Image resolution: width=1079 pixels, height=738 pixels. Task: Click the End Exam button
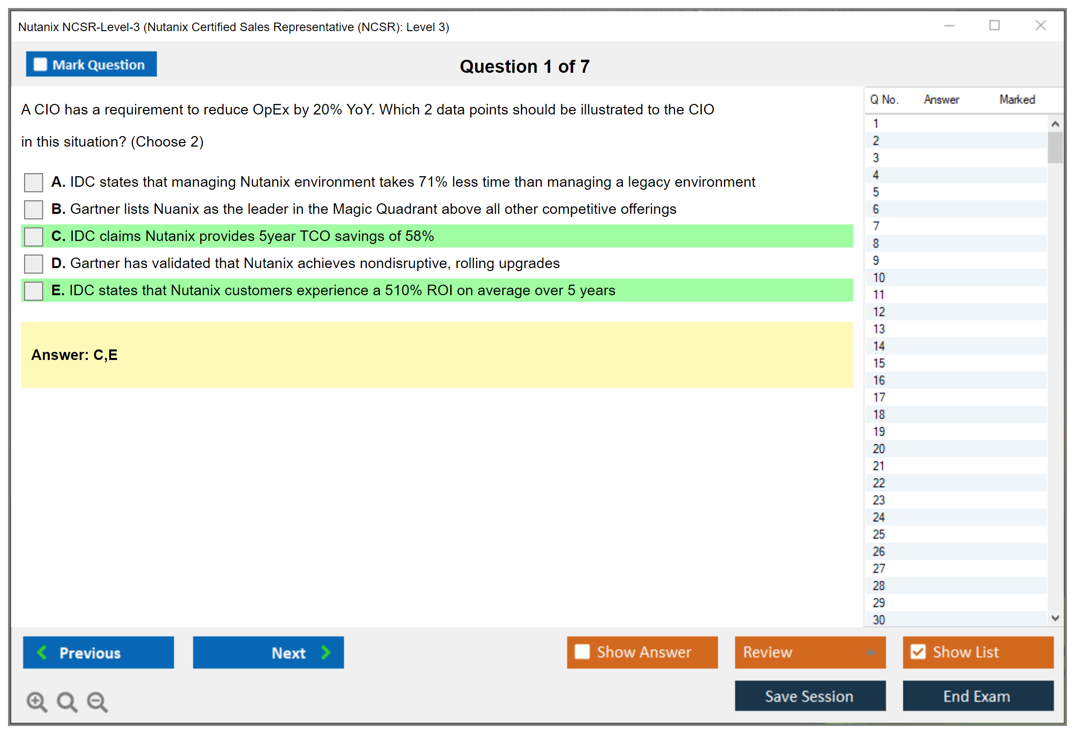(977, 696)
